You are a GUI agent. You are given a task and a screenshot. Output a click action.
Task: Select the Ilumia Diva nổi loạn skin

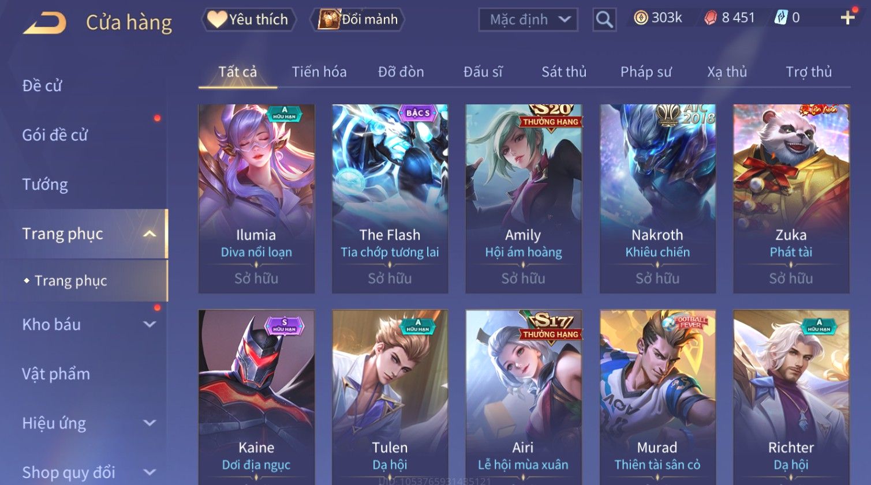coord(256,198)
